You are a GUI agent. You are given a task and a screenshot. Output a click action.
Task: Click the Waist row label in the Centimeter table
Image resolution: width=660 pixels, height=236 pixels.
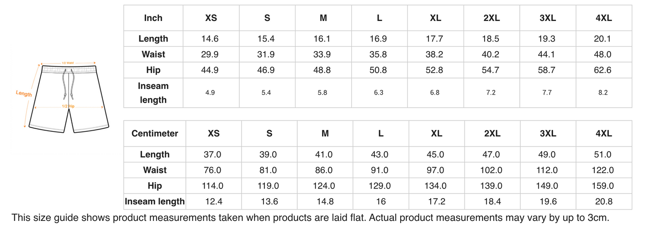[155, 170]
